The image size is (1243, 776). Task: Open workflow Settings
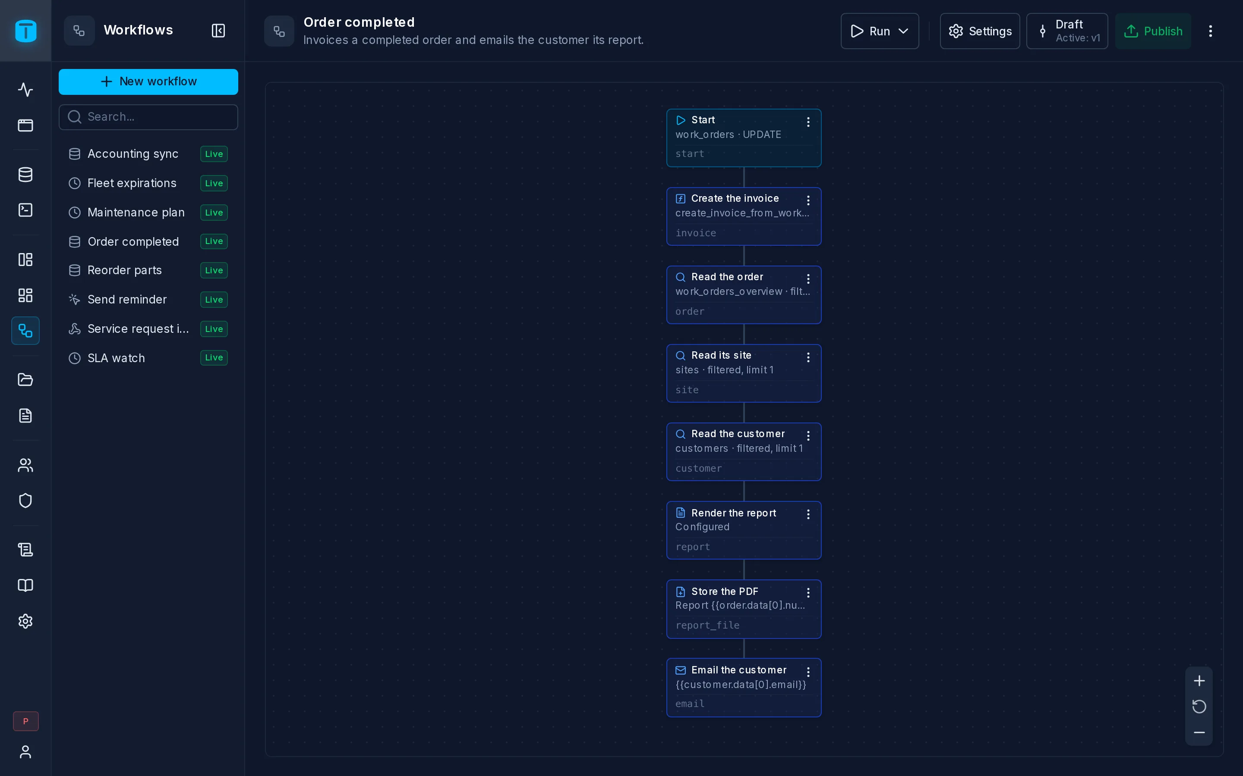click(x=979, y=31)
